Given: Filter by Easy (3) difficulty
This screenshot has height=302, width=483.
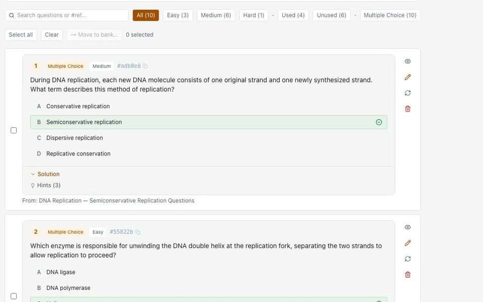Looking at the screenshot, I should [178, 15].
